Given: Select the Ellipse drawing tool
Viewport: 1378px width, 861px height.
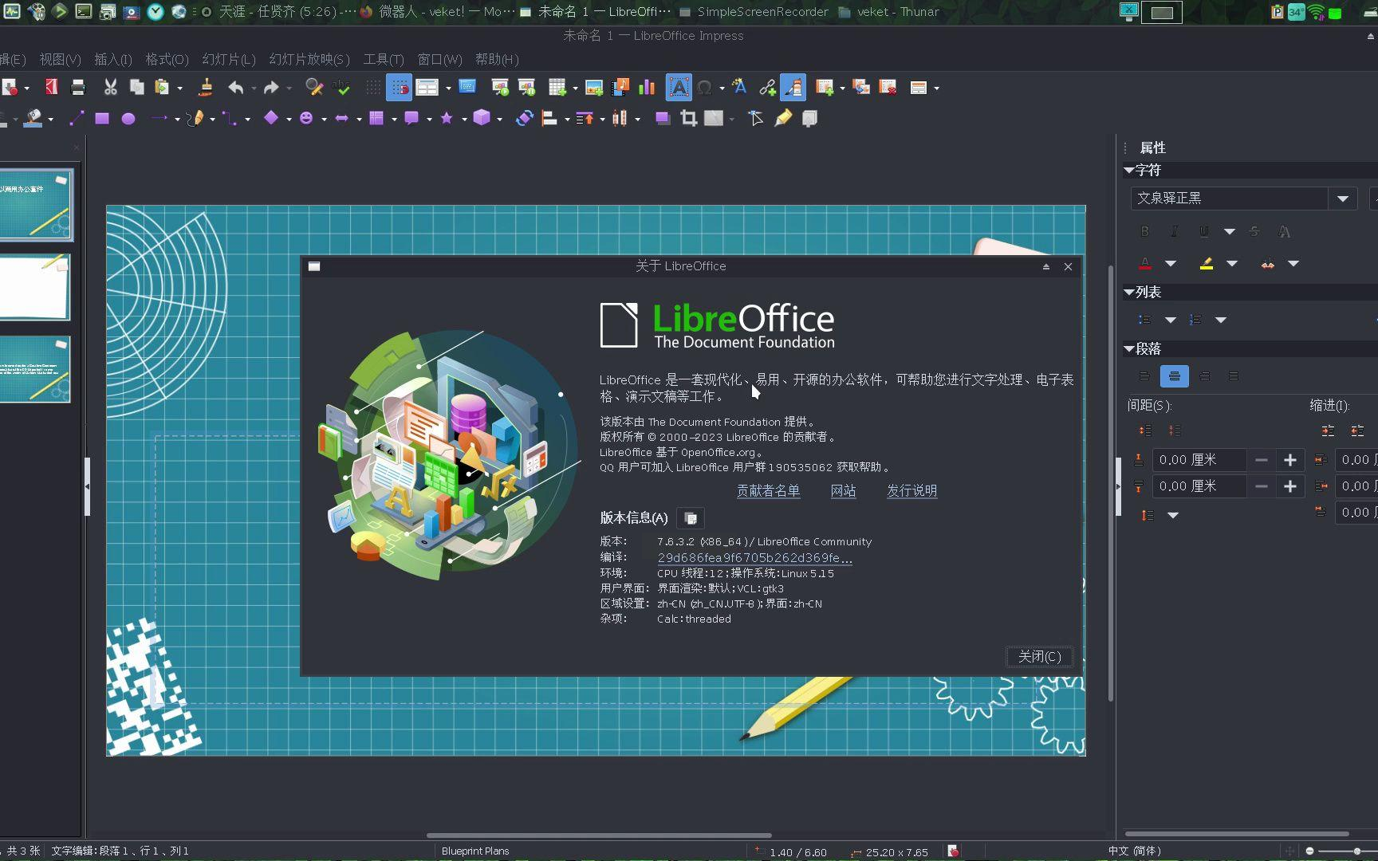Looking at the screenshot, I should (x=128, y=118).
